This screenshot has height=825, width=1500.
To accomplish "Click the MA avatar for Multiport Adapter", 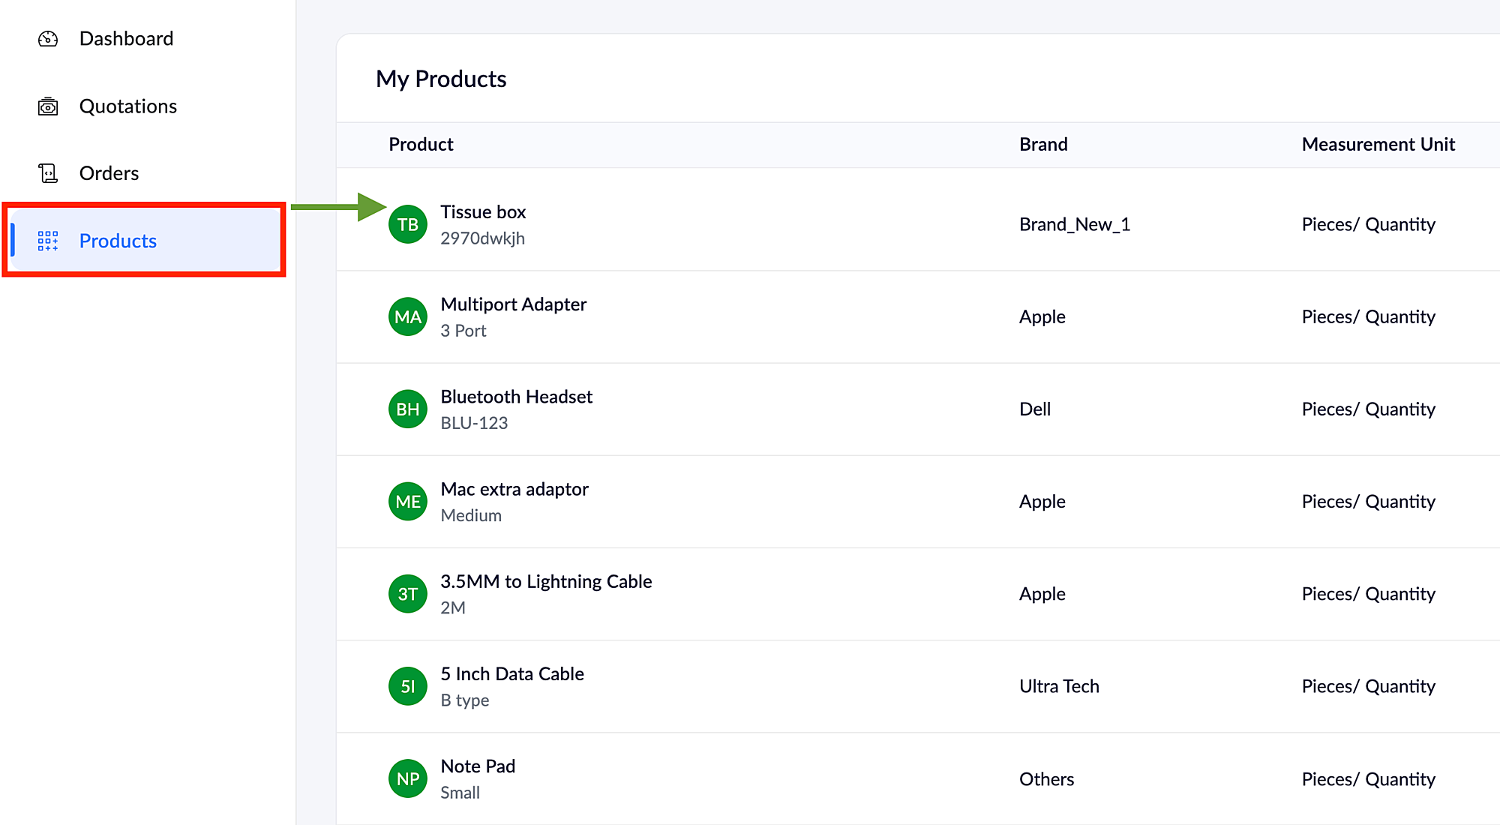I will point(407,316).
